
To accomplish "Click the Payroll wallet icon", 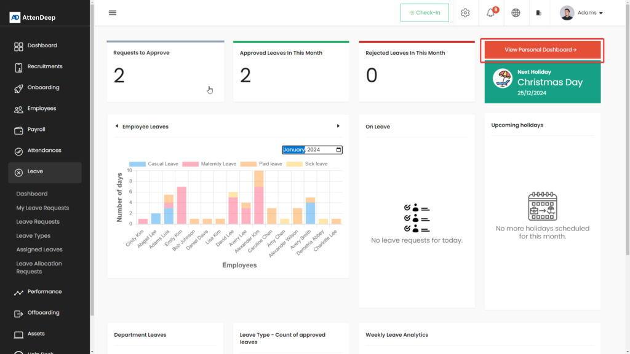I will click(18, 130).
